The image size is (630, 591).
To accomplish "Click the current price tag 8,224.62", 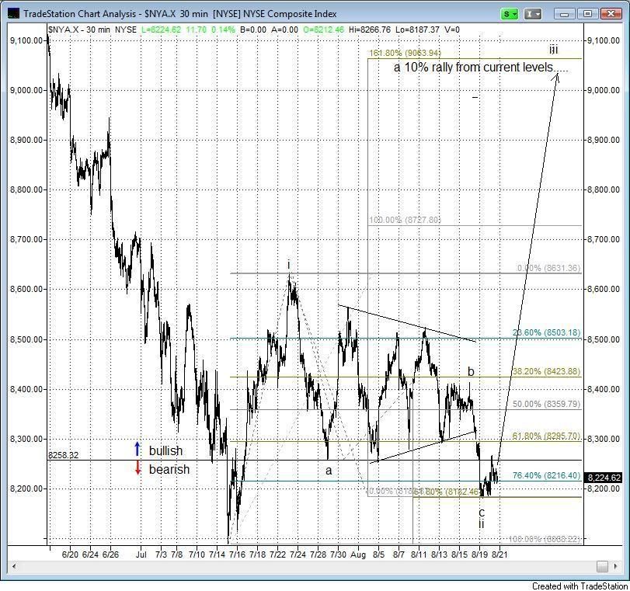I will tap(607, 478).
